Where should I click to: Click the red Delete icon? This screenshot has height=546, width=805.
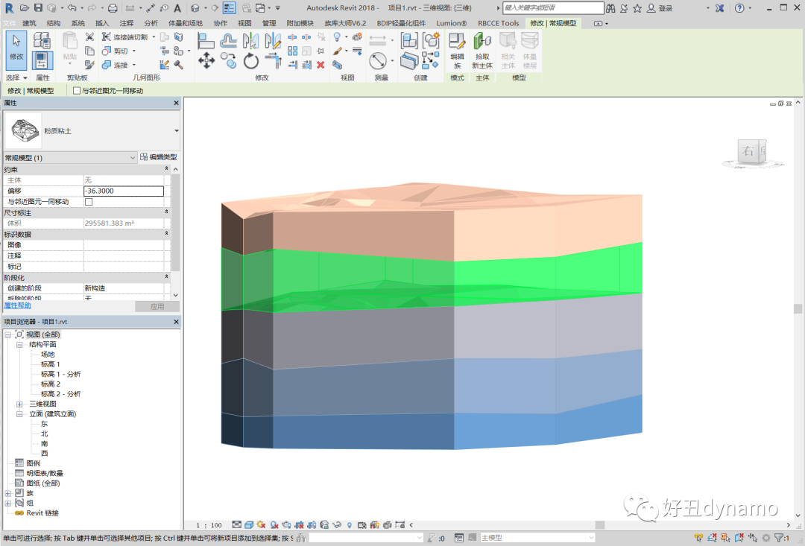pyautogui.click(x=321, y=65)
